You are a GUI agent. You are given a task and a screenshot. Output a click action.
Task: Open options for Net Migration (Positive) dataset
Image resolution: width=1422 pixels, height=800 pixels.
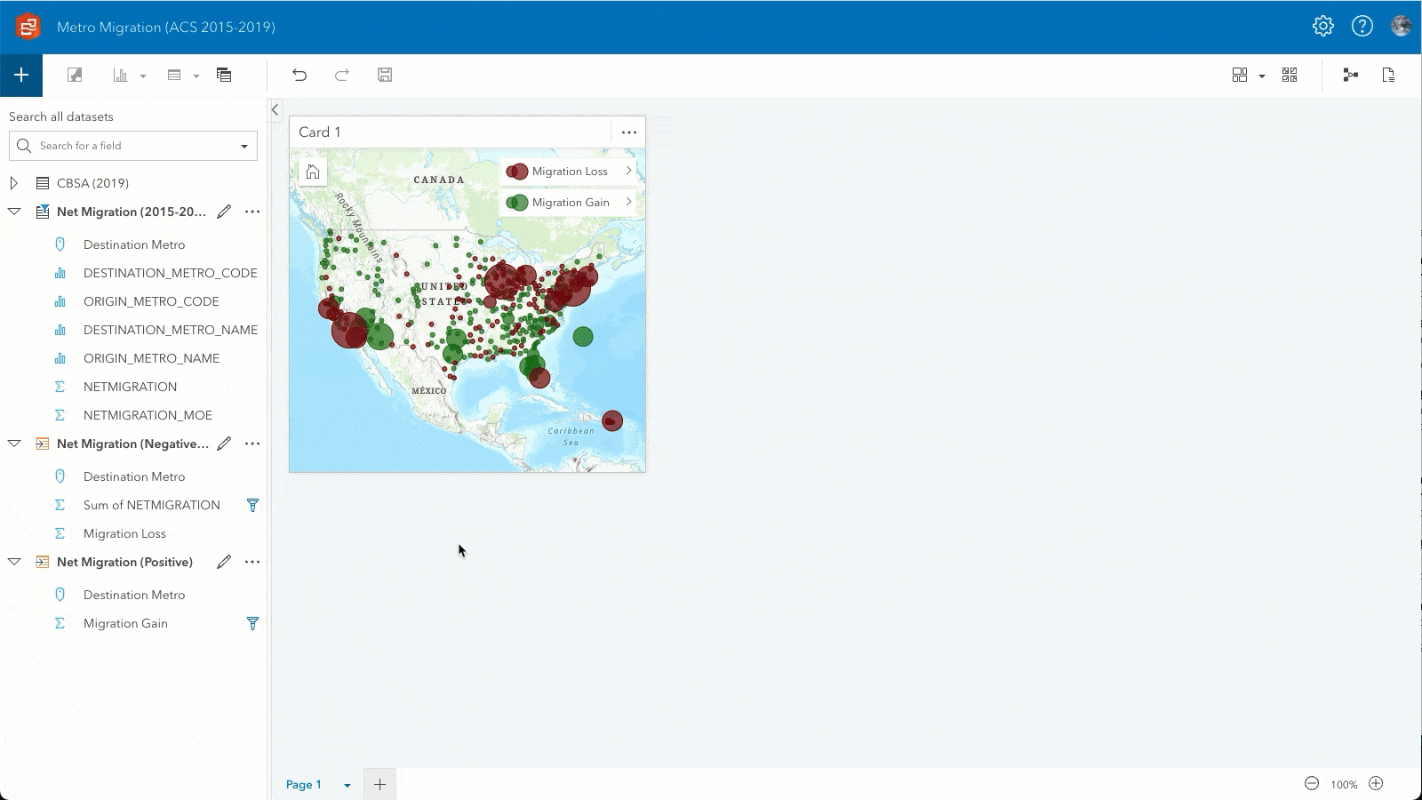252,562
